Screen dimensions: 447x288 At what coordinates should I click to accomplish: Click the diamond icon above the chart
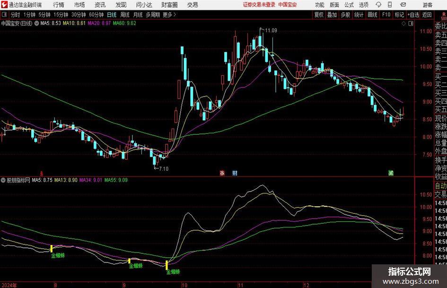pyautogui.click(x=403, y=24)
